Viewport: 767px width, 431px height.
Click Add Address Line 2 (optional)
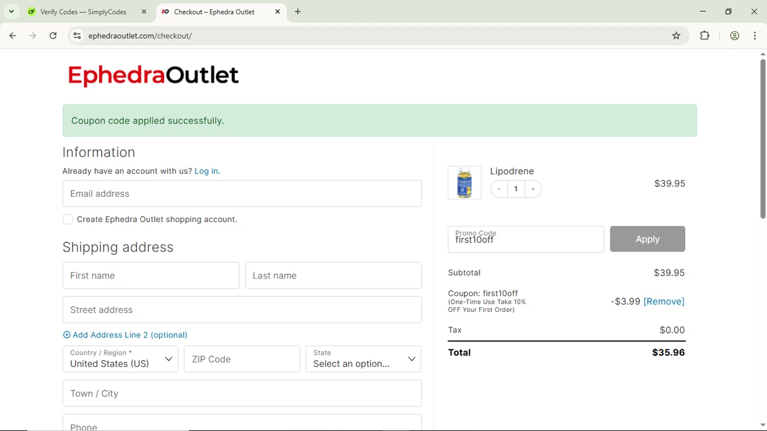[125, 335]
